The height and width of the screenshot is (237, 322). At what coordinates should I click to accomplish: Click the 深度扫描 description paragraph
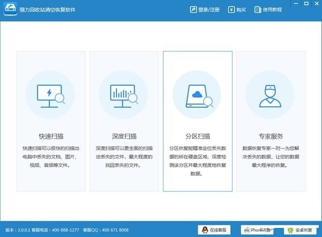point(125,157)
